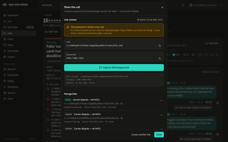Screen dimensions: 228x142
Task: Select the password text S7MU-T9DK-F4CH
Action: click(75, 58)
